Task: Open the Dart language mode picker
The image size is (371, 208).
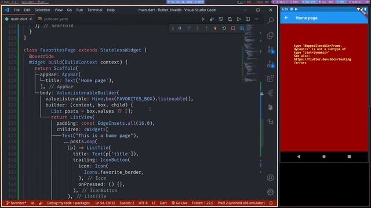Action: (x=163, y=203)
